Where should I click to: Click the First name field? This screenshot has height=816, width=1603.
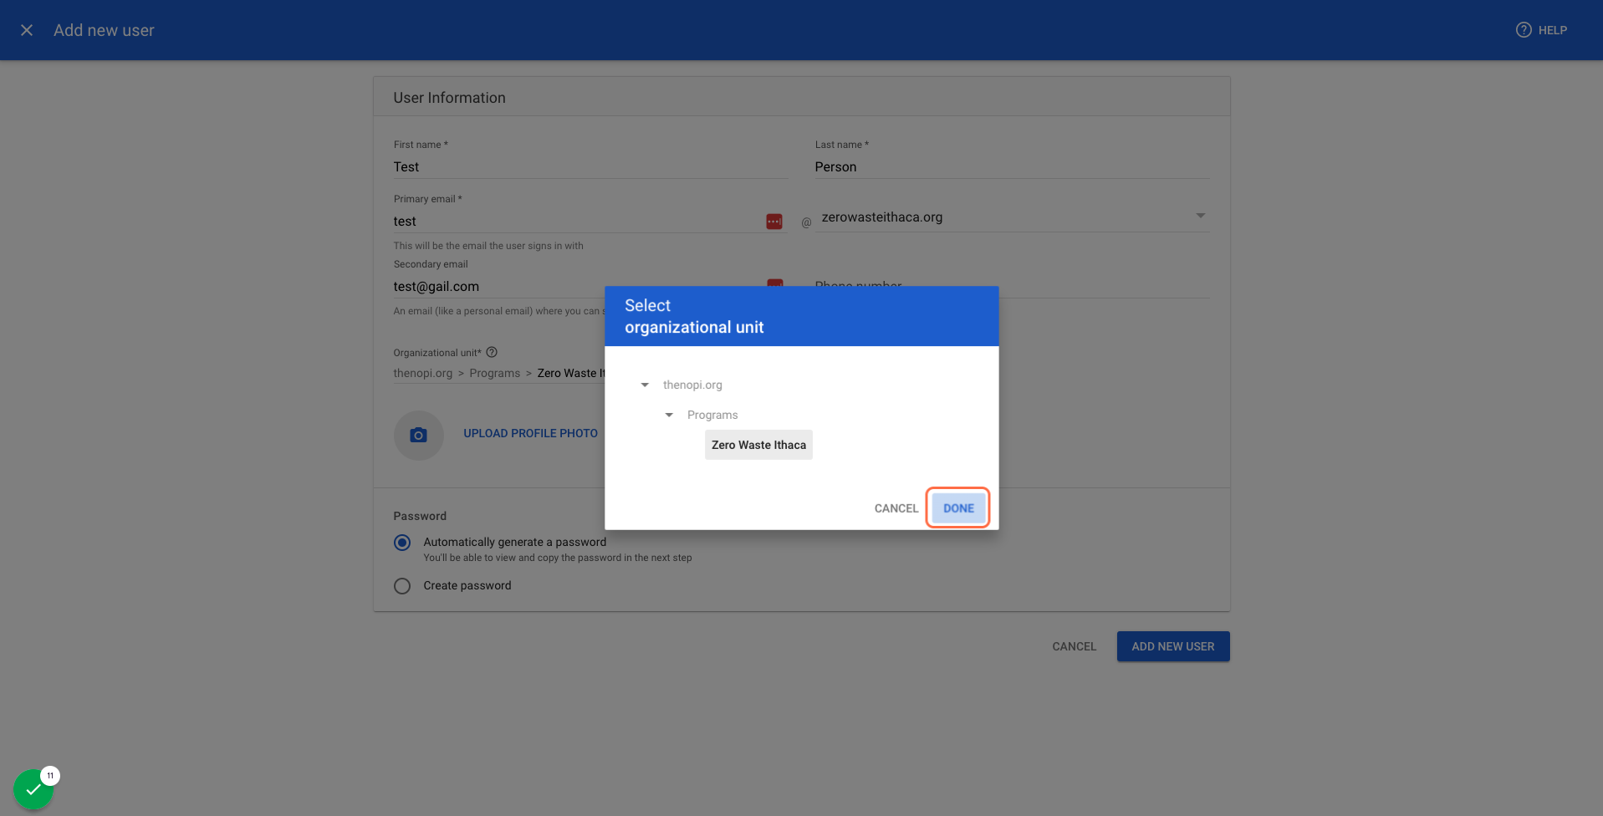[590, 167]
